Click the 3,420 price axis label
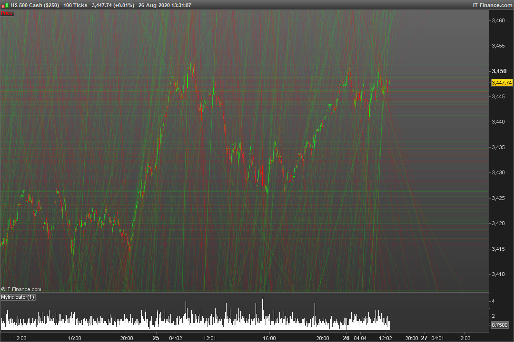 (x=498, y=223)
